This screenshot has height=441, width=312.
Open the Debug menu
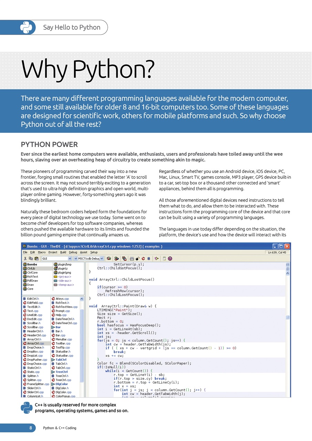tap(73, 252)
